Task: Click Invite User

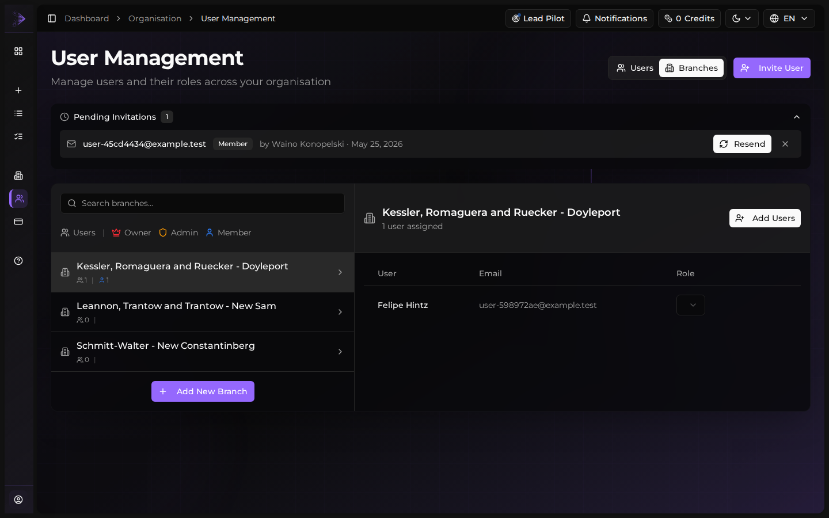Action: pyautogui.click(x=772, y=68)
